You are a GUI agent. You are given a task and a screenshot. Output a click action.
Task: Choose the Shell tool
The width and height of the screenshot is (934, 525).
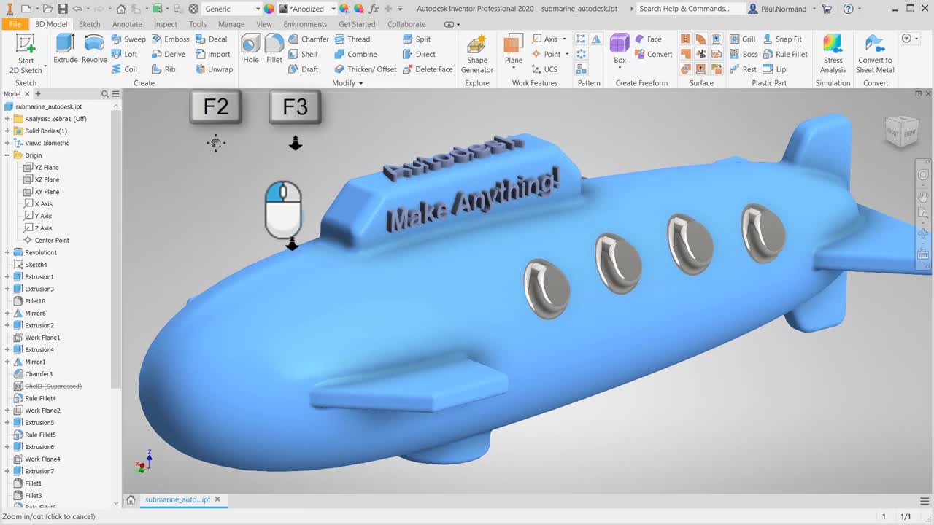coord(303,54)
